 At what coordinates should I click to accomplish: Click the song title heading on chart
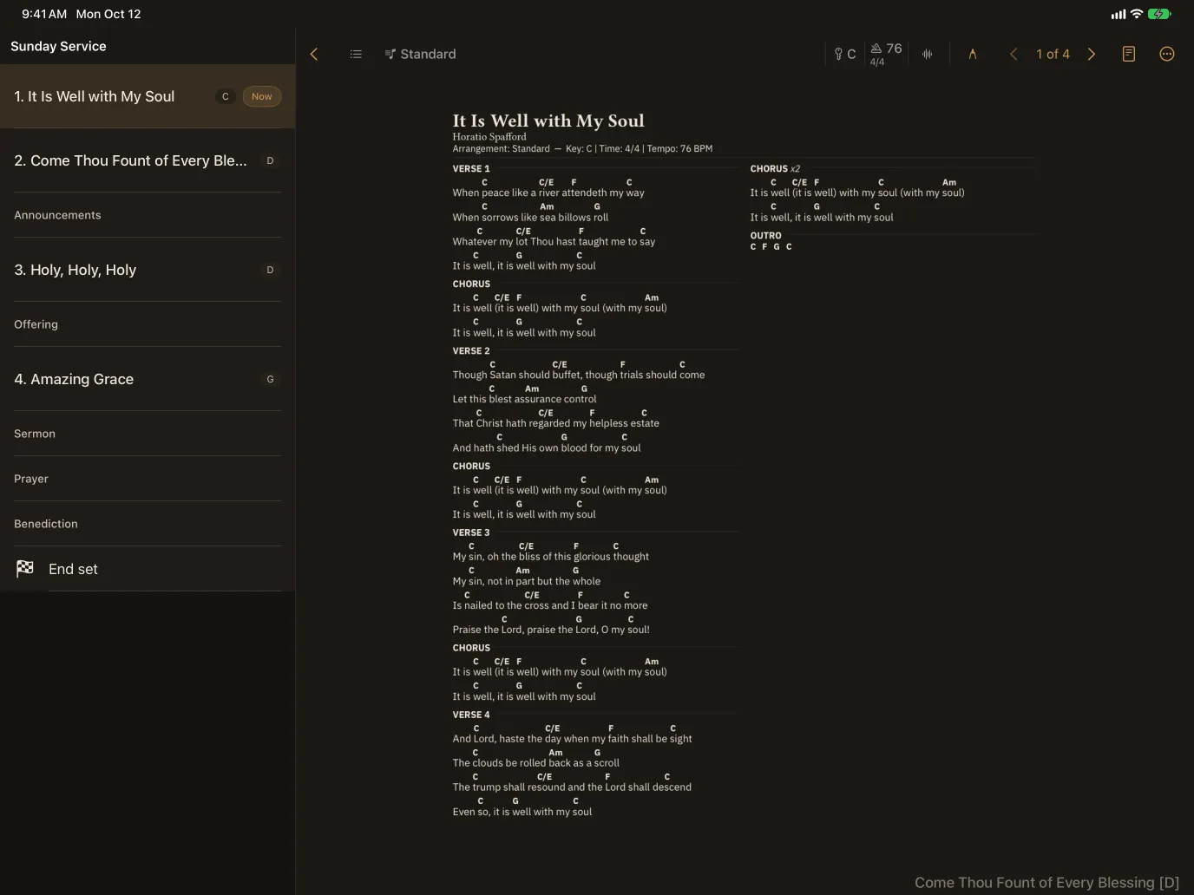[x=548, y=121]
